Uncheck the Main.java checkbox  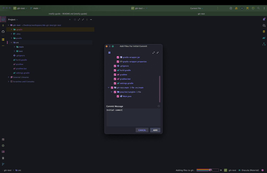(118, 96)
